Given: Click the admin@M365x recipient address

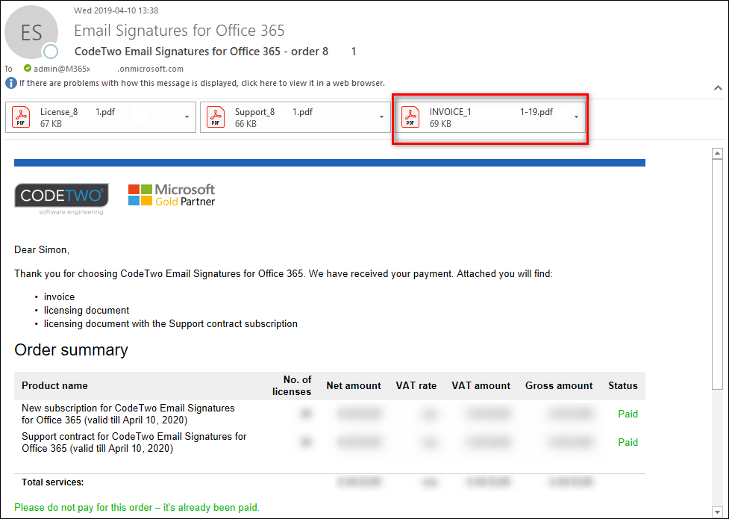Looking at the screenshot, I should coord(108,69).
